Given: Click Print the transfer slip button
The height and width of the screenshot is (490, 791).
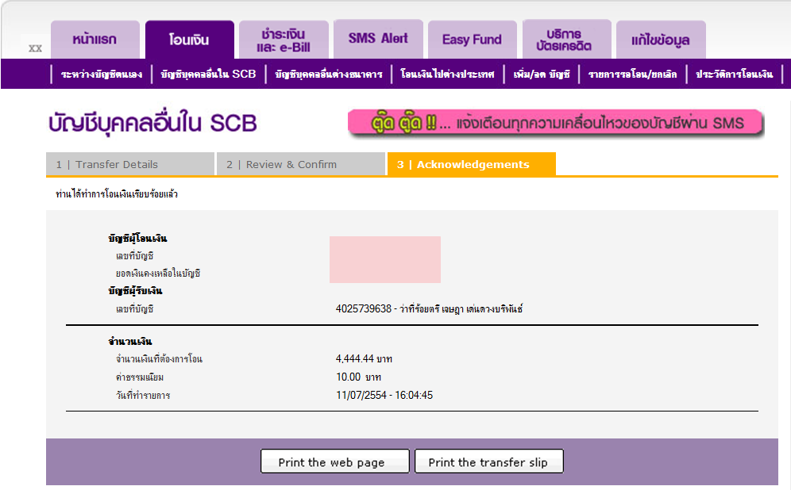Looking at the screenshot, I should click(x=489, y=461).
